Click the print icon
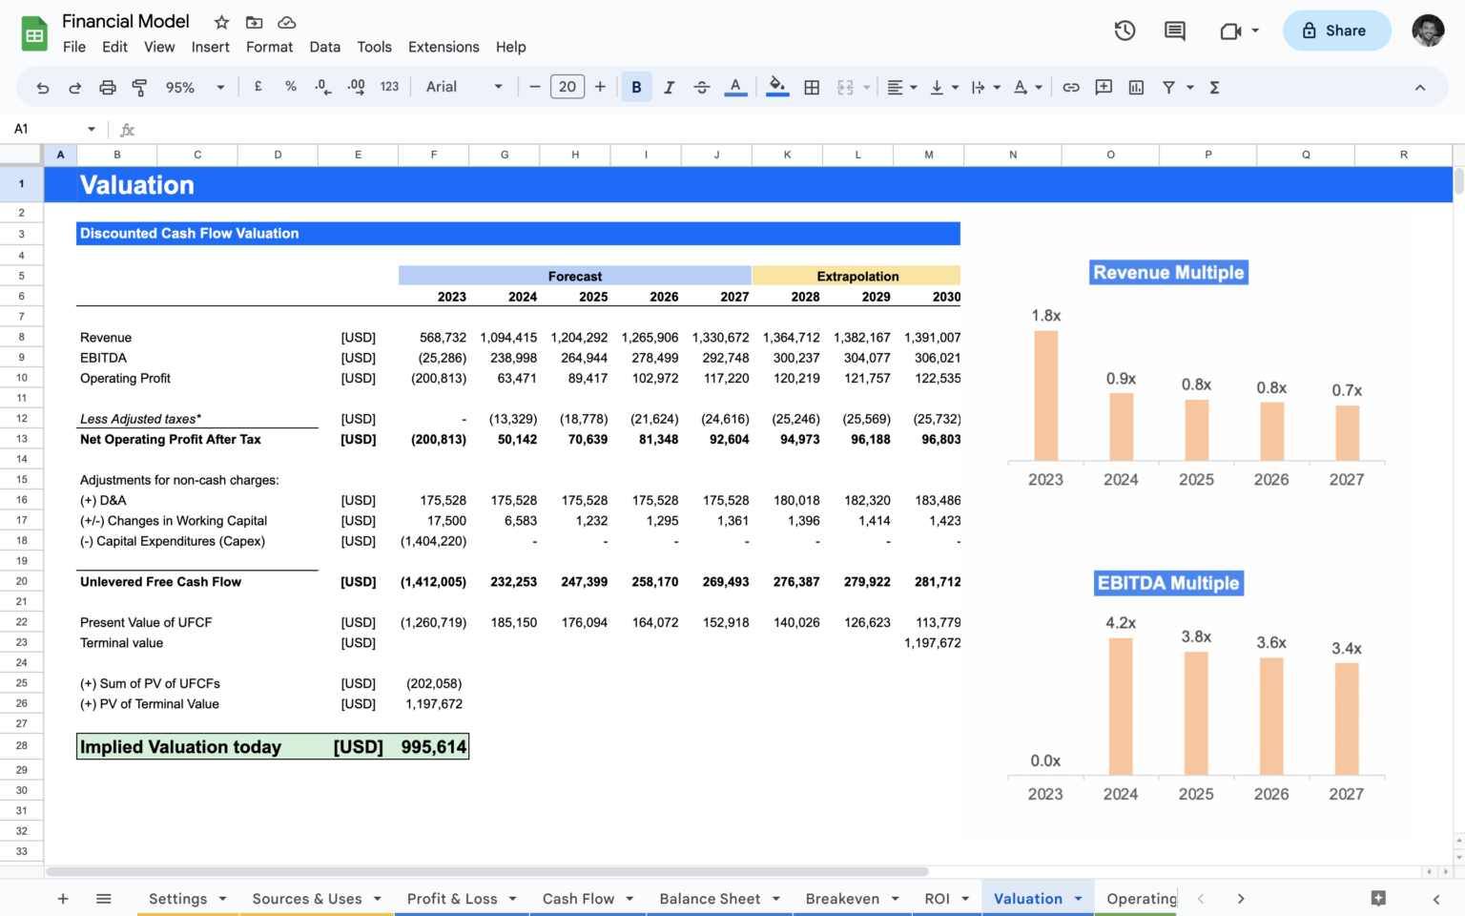The image size is (1465, 916). coord(108,87)
